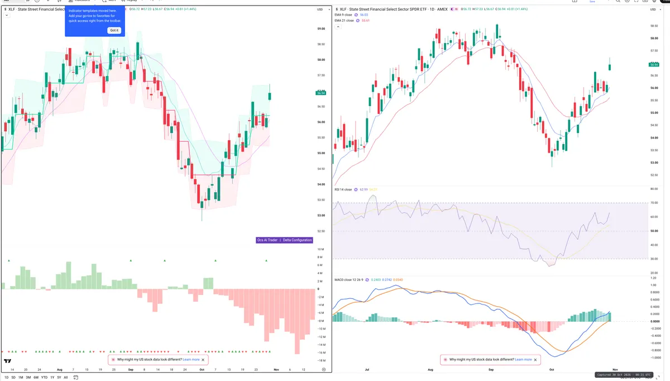Viewport: 670px width, 381px height.
Task: Select the 1M time range
Action: 21,378
